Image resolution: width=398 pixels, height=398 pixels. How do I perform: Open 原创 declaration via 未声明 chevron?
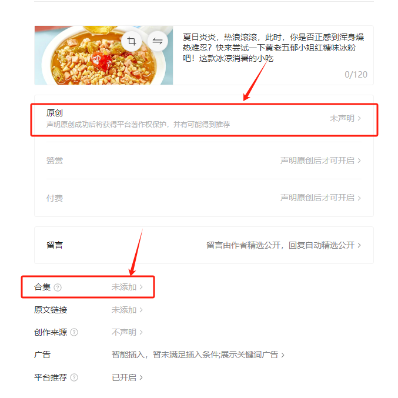click(345, 118)
